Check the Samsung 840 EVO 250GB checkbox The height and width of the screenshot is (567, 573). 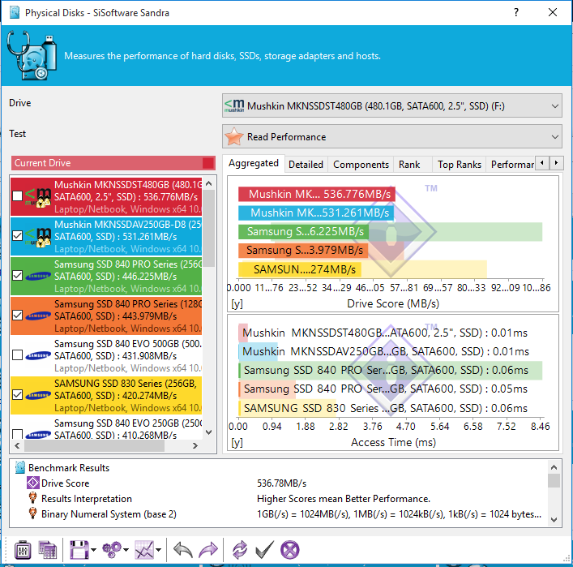pyautogui.click(x=17, y=434)
